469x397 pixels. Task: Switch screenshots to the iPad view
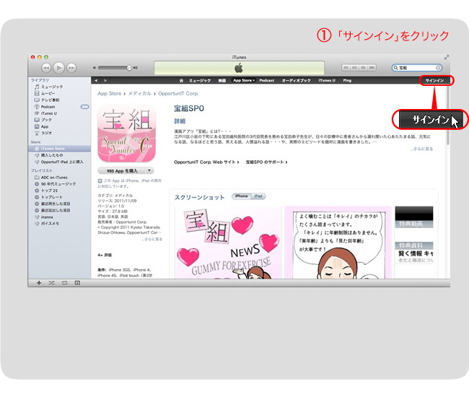coord(258,196)
